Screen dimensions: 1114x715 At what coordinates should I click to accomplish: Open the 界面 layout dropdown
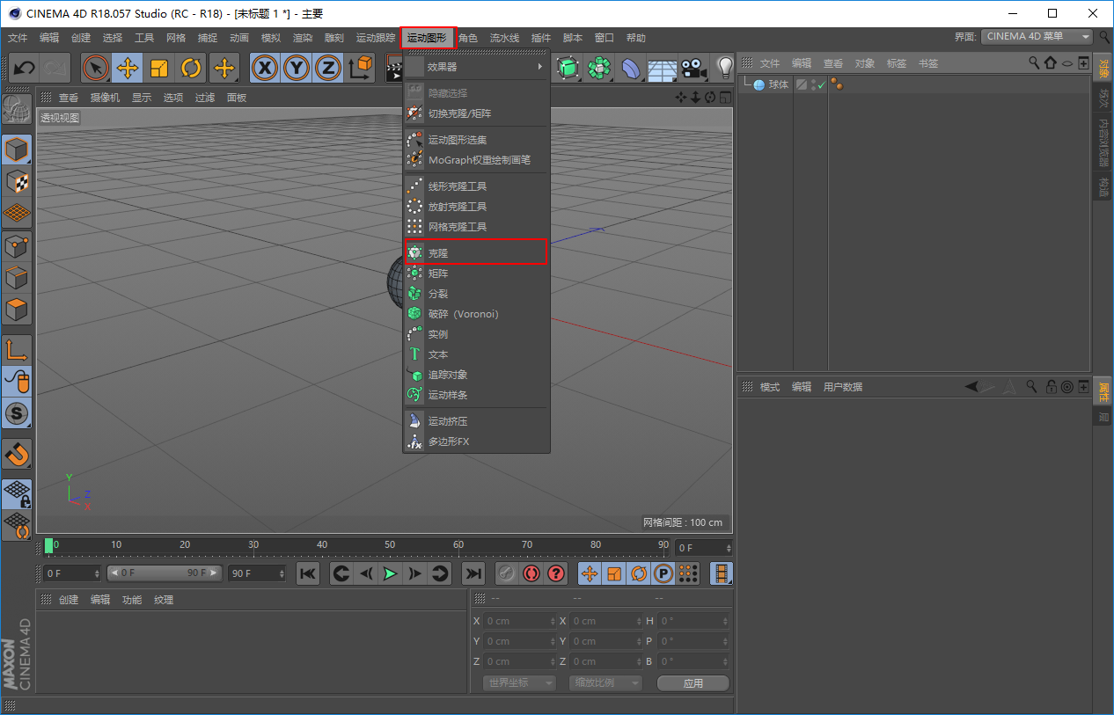[x=1037, y=37]
